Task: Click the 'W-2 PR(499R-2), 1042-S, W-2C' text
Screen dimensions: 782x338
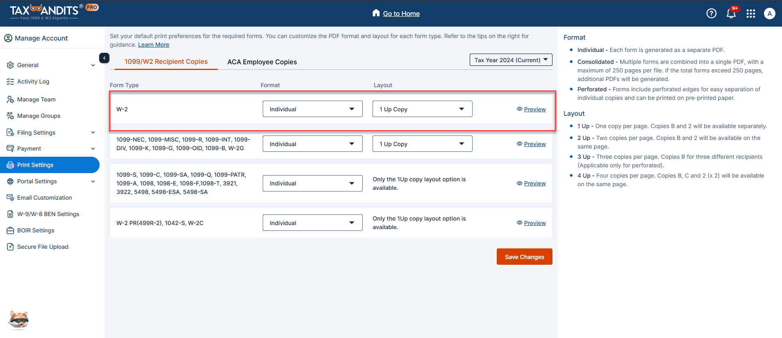Action: pos(160,223)
